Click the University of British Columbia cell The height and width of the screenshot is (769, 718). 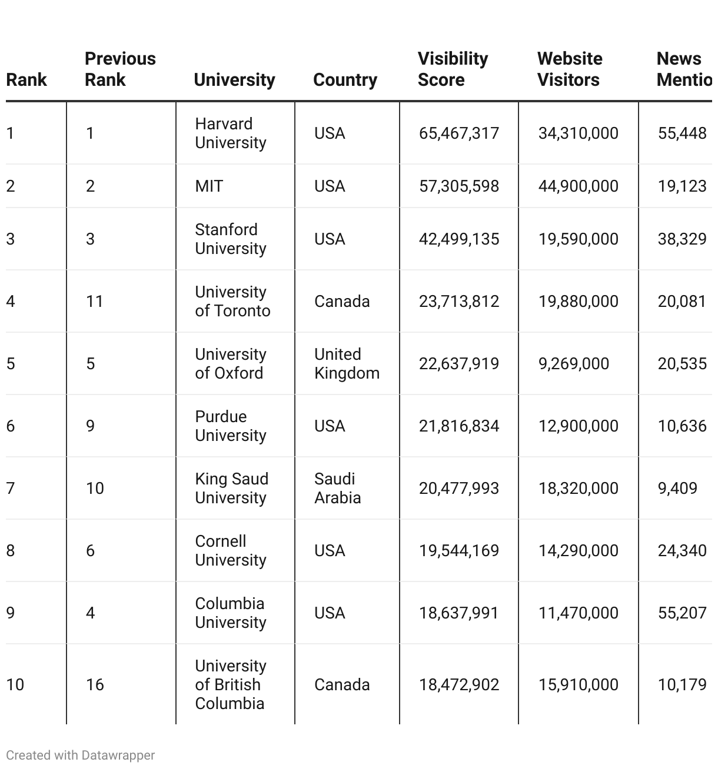[x=231, y=685]
